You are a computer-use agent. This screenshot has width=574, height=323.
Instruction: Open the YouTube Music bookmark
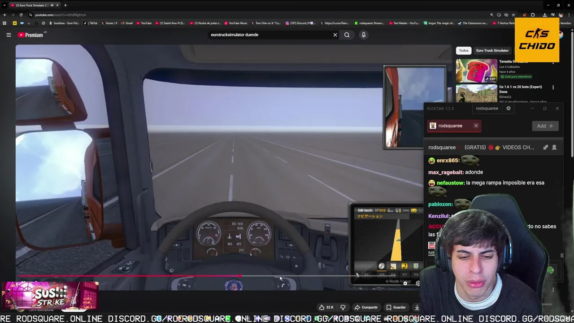coord(236,23)
